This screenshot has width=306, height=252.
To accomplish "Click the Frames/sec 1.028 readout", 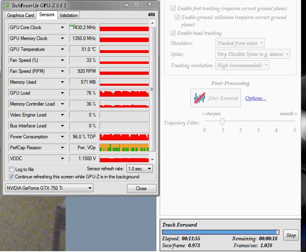I will click(x=253, y=246).
